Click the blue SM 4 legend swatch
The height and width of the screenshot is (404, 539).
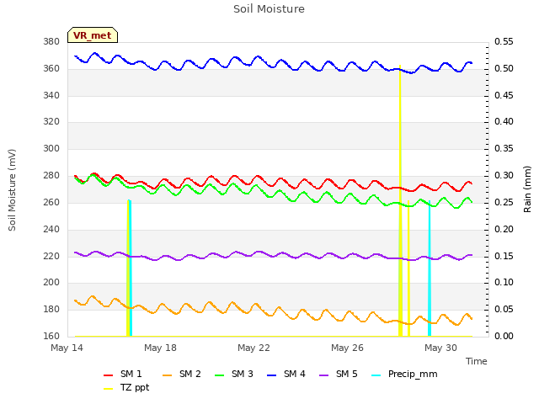272,375
